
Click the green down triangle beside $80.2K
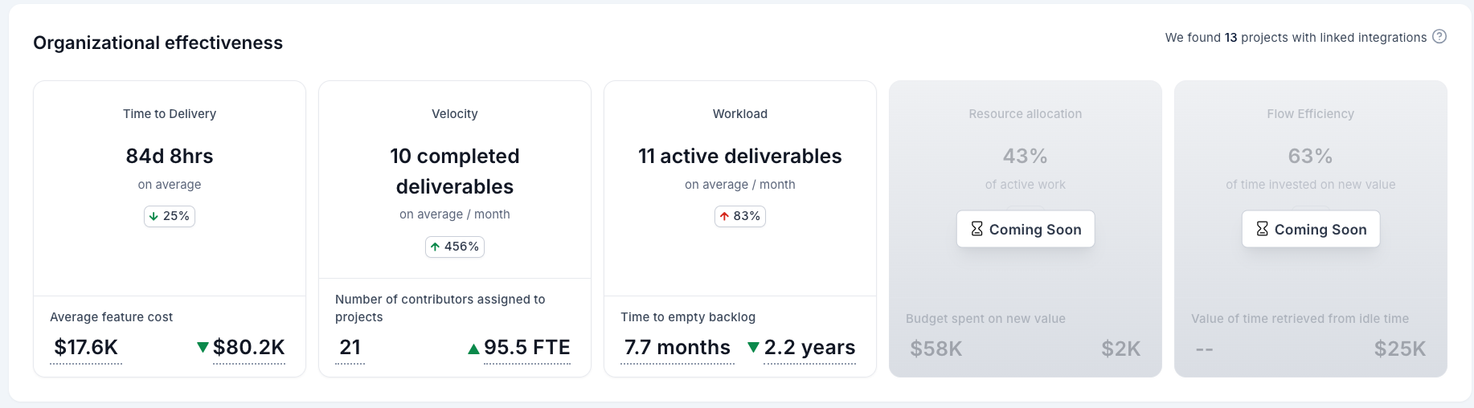[x=203, y=347]
